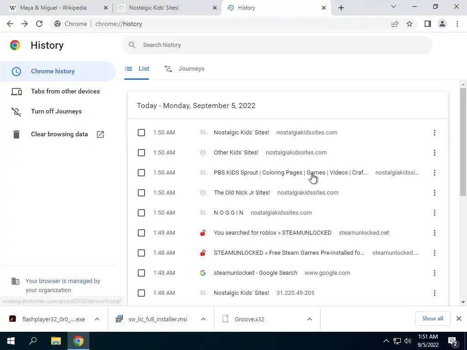
Task: Open the PBS KIDS Sprout Coloring Pages link
Action: (x=291, y=173)
